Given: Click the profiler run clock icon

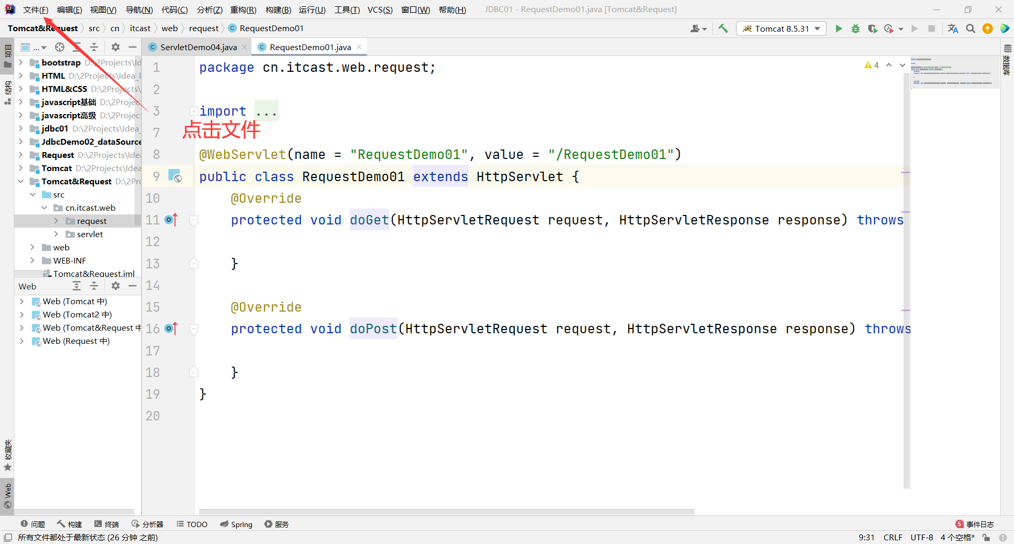Looking at the screenshot, I should point(889,29).
